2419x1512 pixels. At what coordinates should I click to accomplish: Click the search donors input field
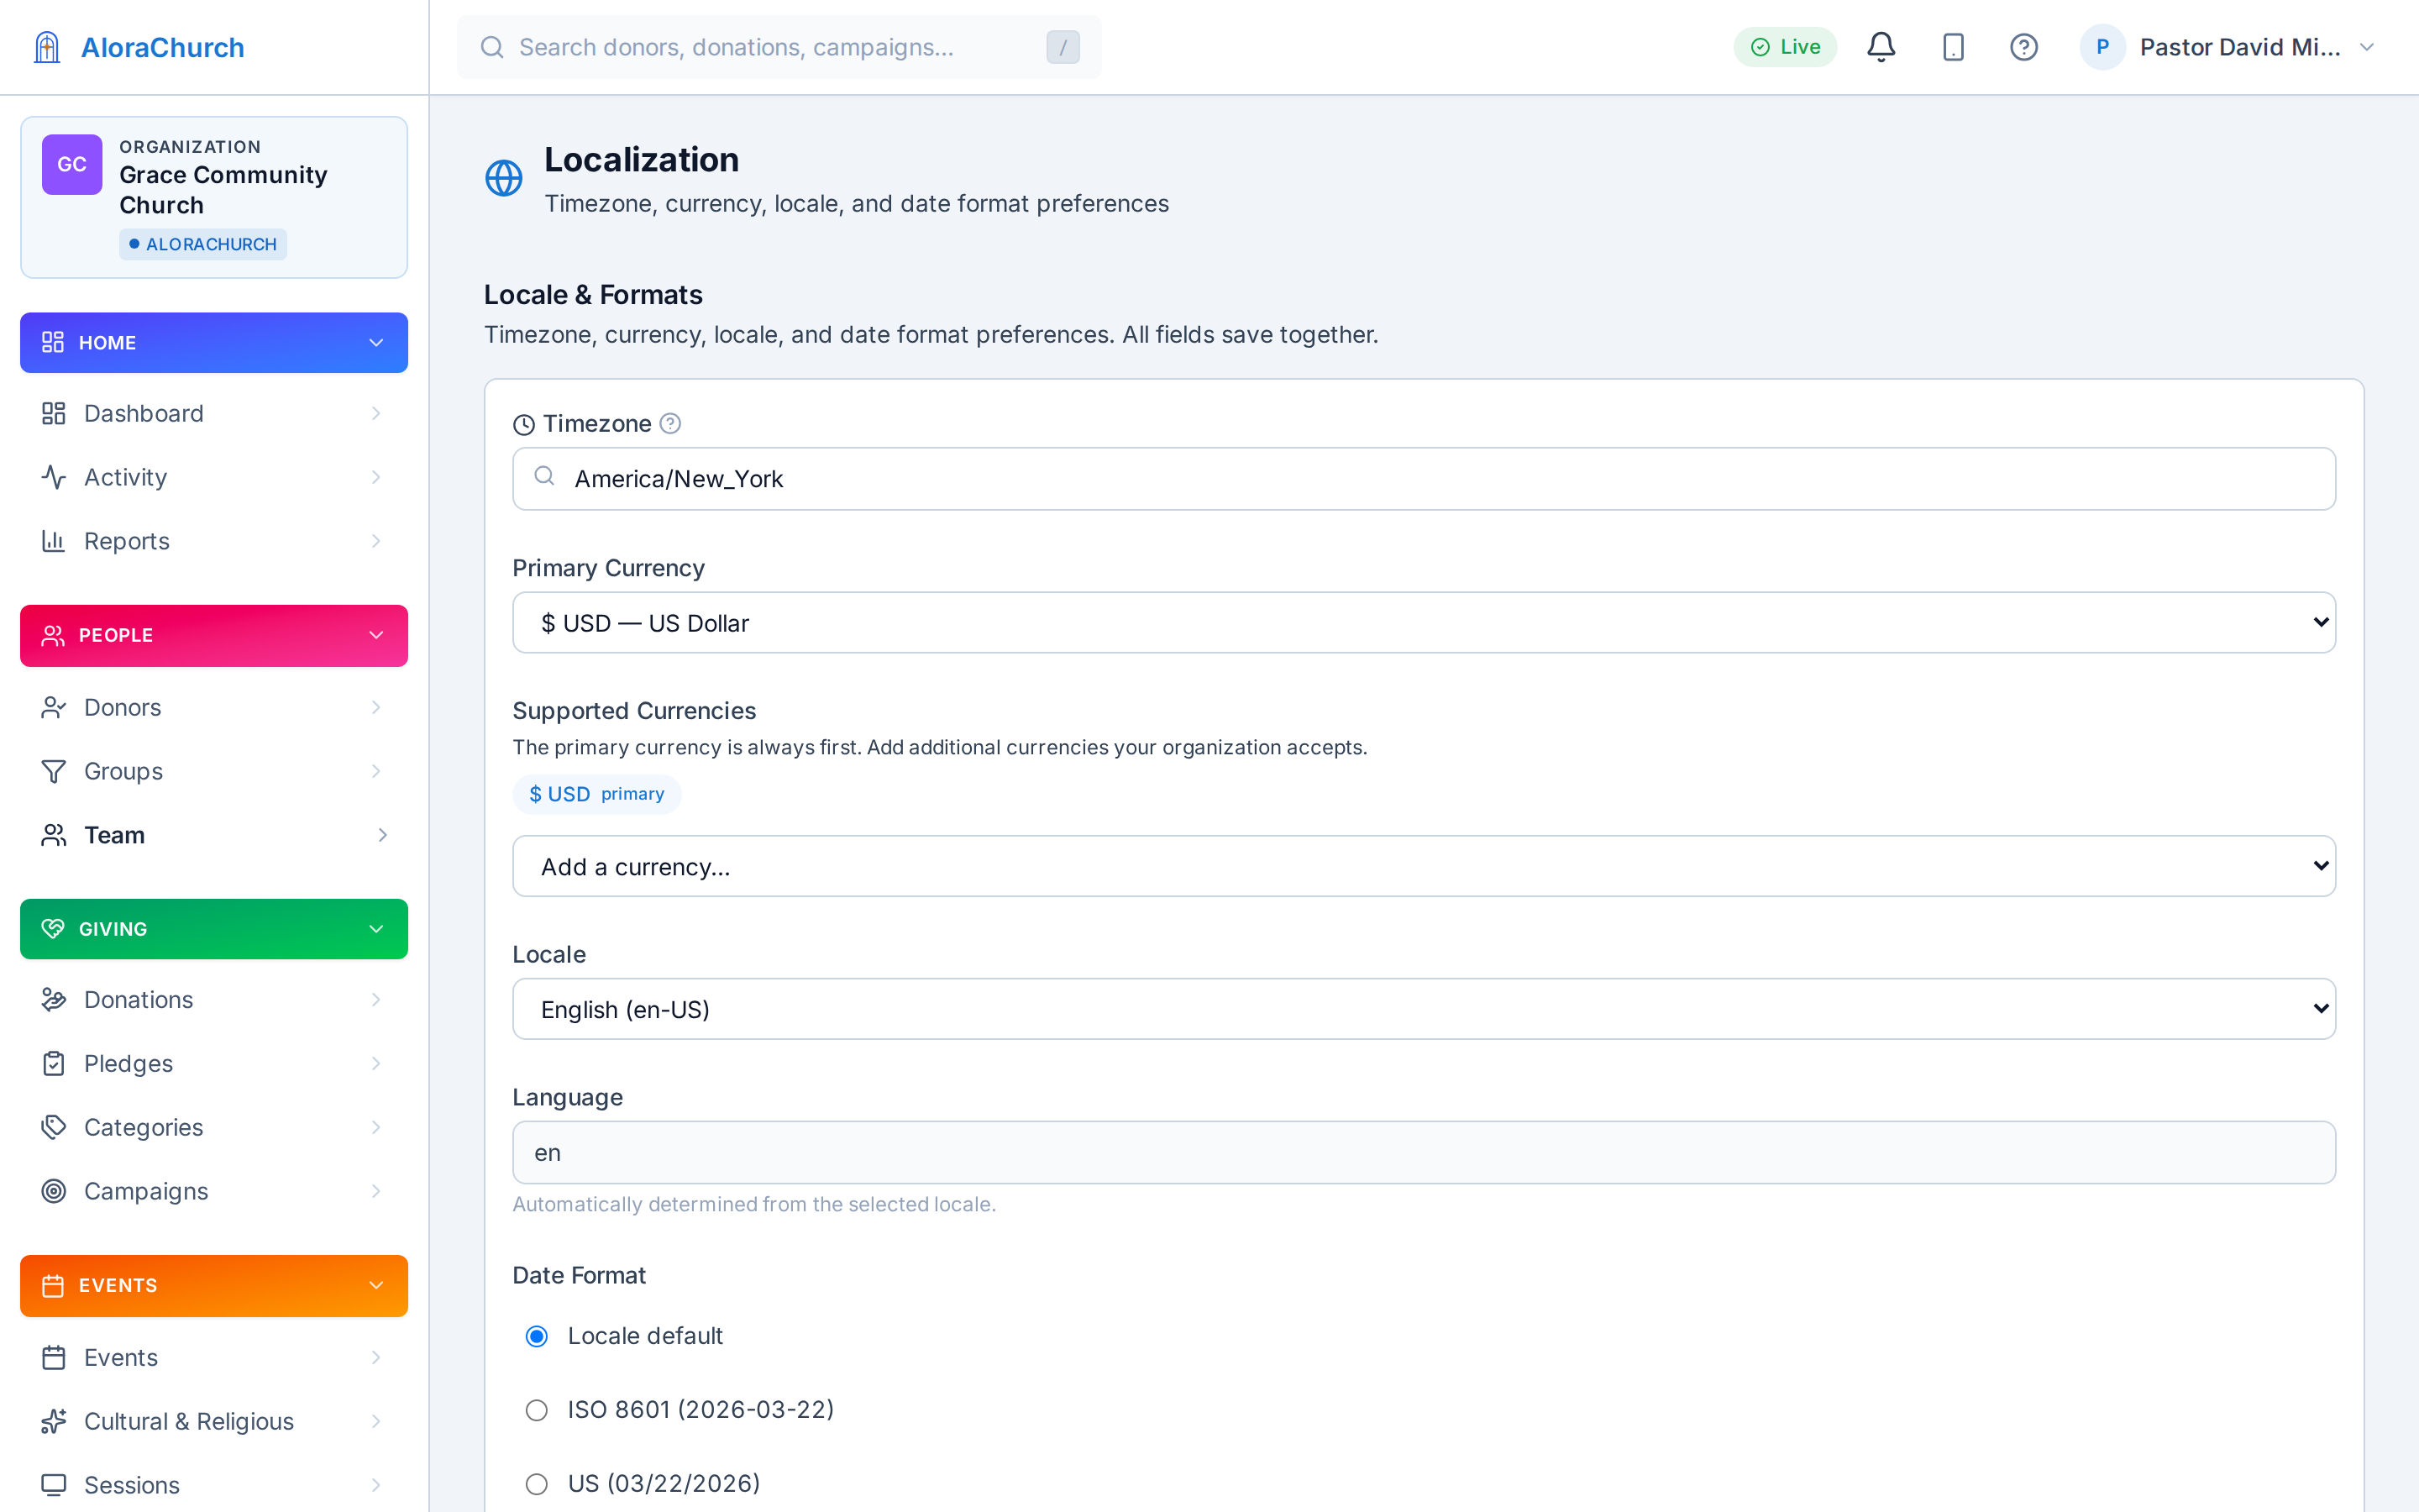coord(779,47)
